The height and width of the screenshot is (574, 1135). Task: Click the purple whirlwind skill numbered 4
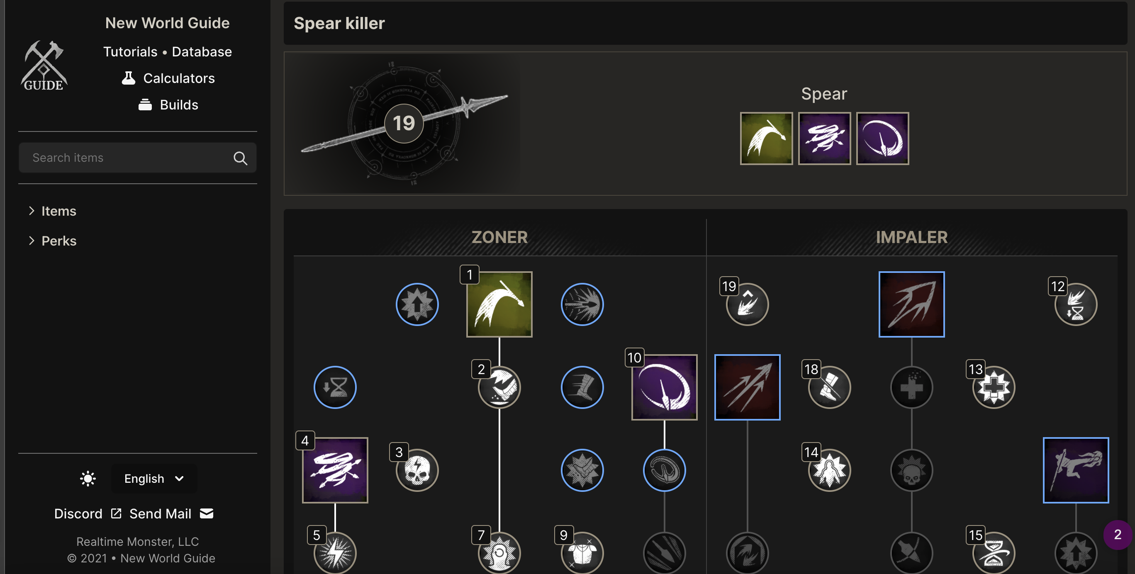coord(335,470)
